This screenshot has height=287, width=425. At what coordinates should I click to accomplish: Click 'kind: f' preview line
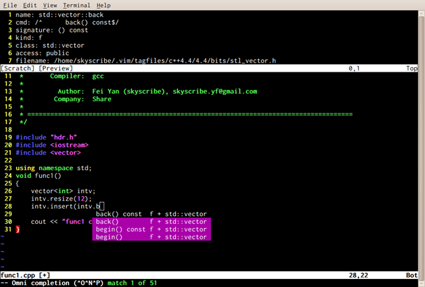pos(29,38)
